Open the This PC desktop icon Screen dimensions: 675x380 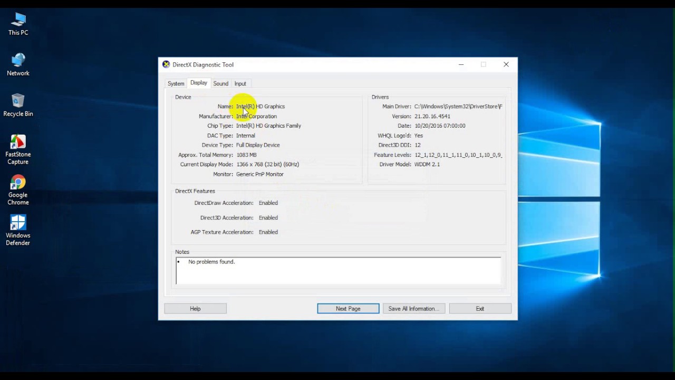click(18, 24)
